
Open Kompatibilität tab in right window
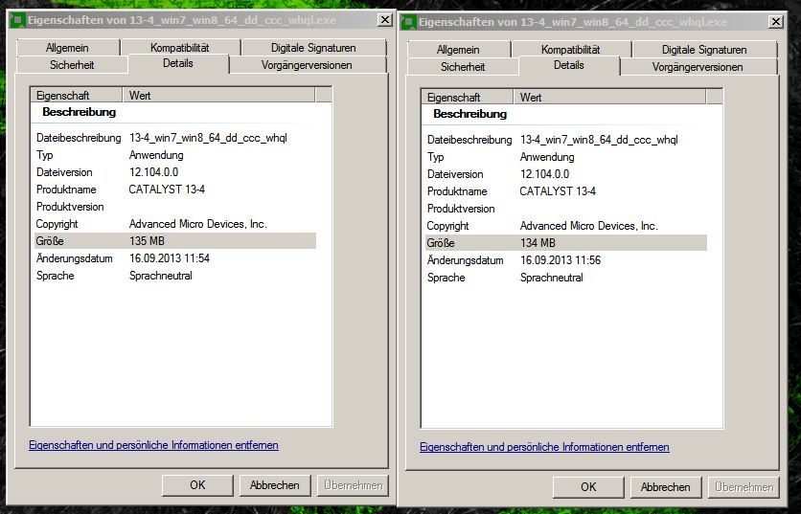tap(571, 50)
